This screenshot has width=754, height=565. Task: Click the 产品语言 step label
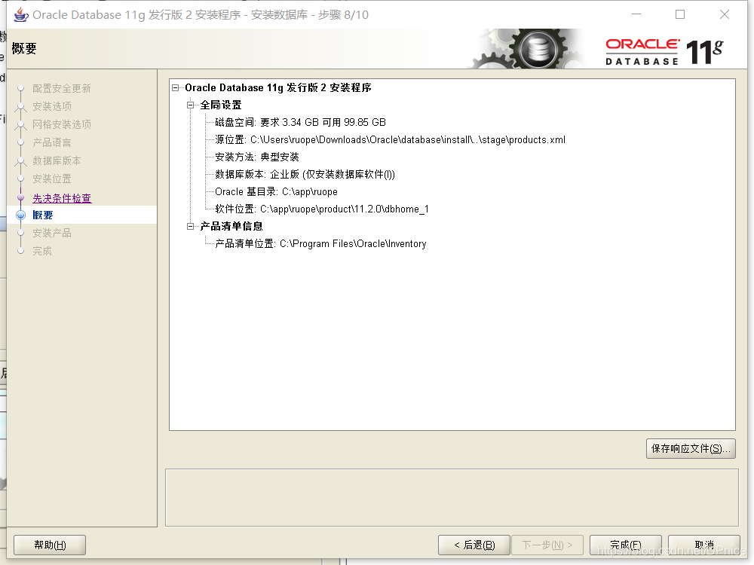click(52, 142)
